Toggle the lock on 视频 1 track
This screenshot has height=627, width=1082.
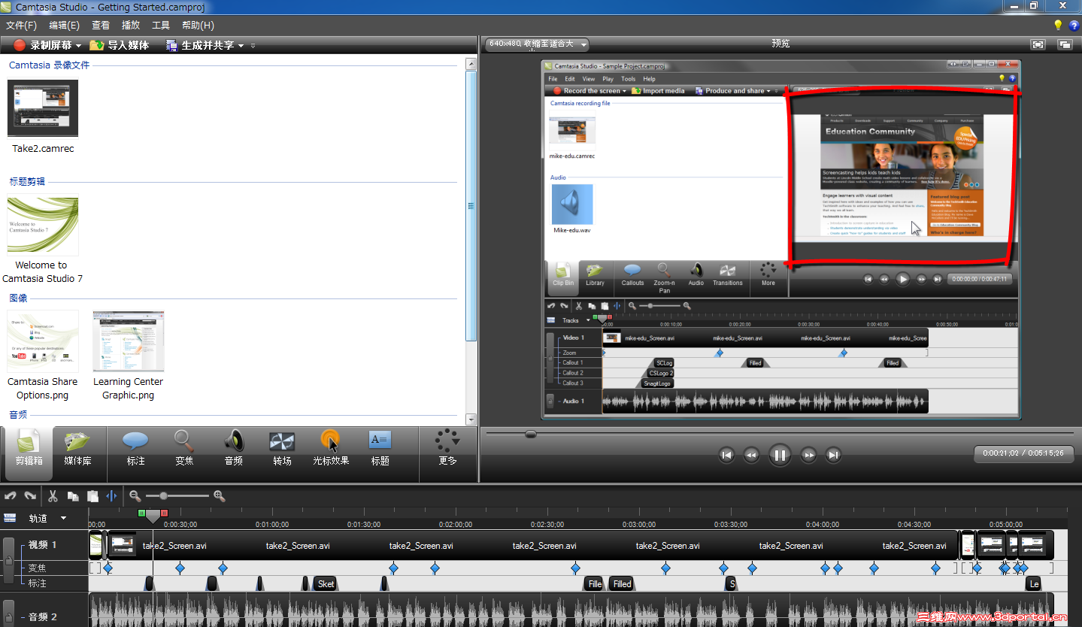pyautogui.click(x=8, y=561)
